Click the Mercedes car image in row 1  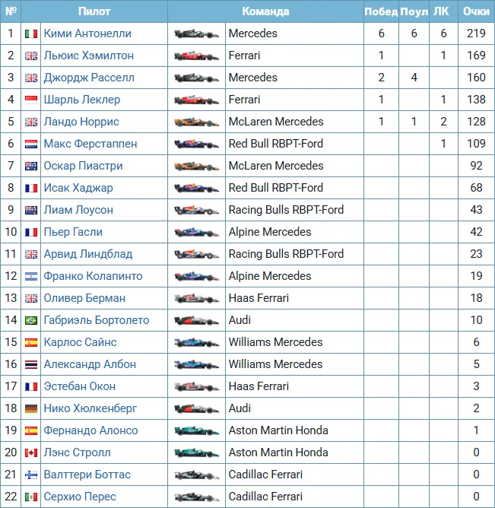click(196, 33)
